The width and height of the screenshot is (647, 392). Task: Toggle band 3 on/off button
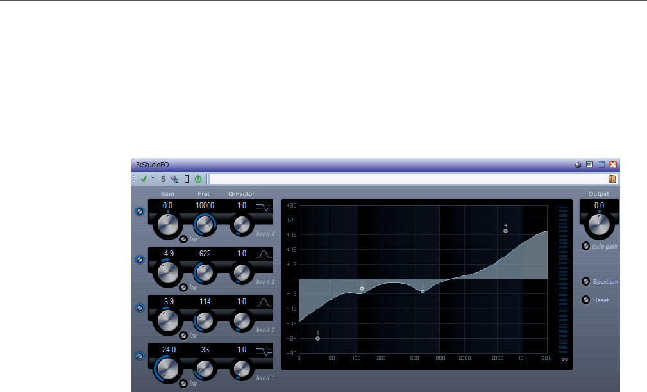(140, 259)
